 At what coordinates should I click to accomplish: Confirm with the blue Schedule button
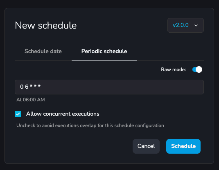pyautogui.click(x=183, y=146)
